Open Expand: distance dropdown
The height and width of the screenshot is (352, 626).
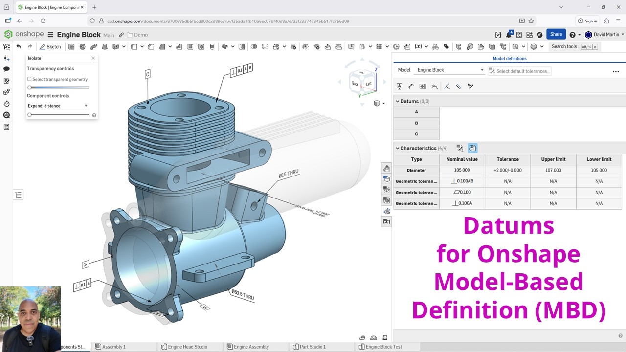coord(58,106)
